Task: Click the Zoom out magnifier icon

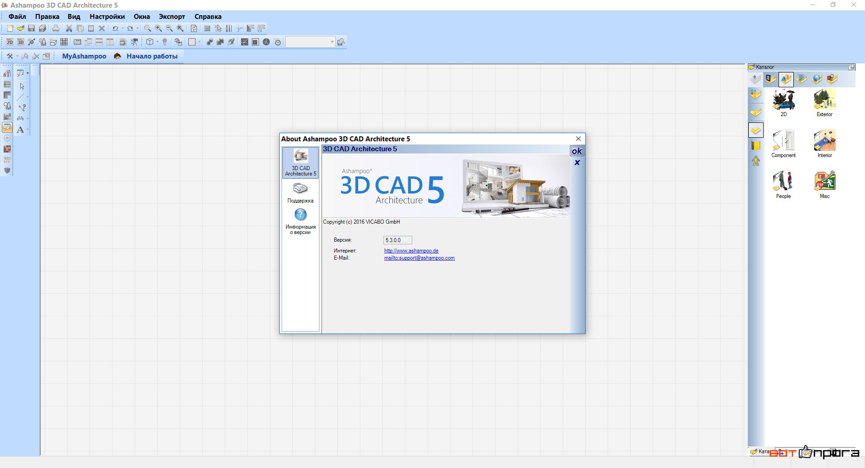Action: [x=169, y=28]
